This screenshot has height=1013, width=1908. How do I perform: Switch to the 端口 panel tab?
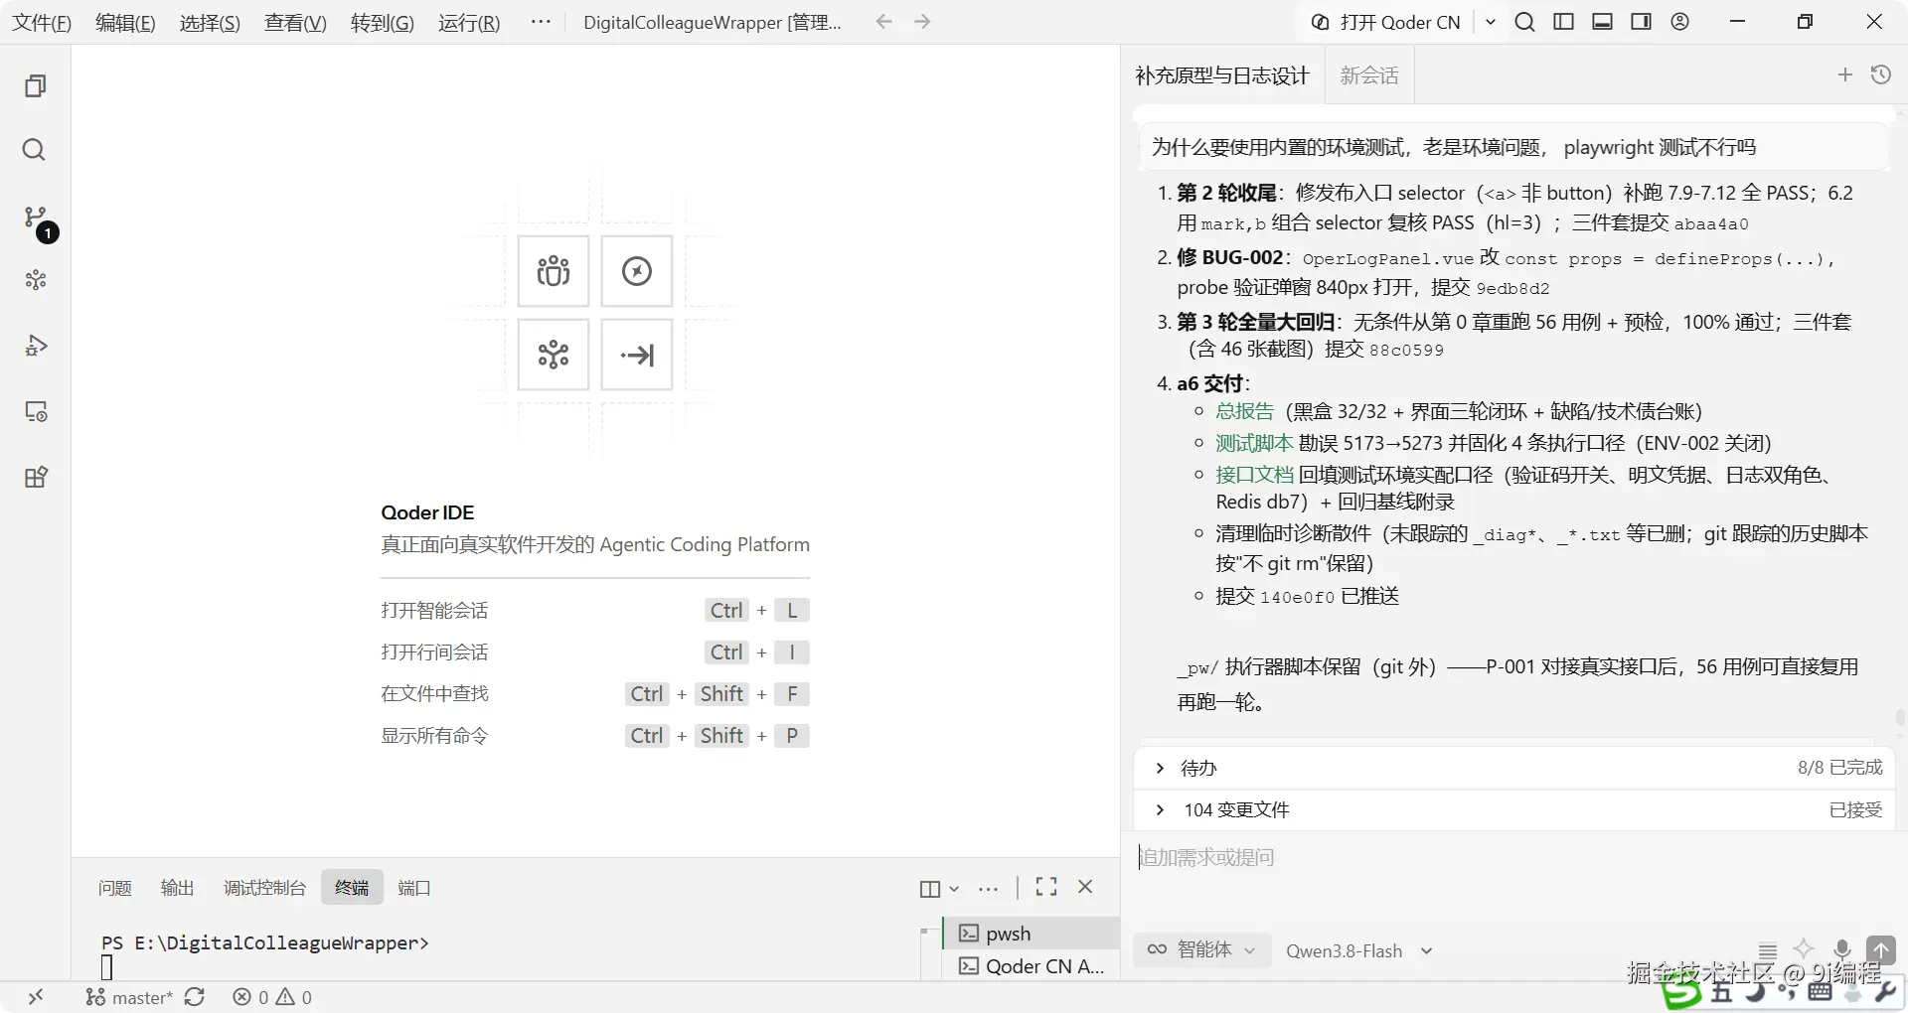tap(414, 888)
